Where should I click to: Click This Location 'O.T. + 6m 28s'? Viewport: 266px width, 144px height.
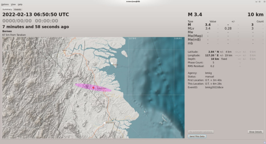tap(213, 84)
